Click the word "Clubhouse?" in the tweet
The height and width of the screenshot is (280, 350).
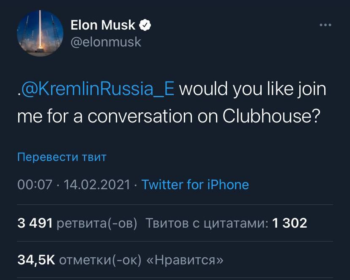pos(270,116)
